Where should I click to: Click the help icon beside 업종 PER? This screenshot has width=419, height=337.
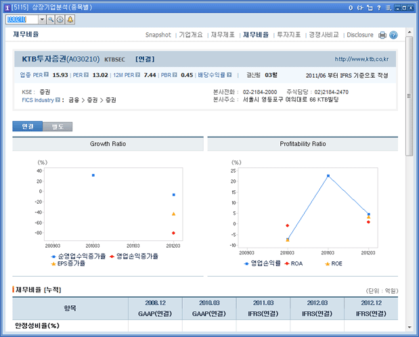click(46, 75)
